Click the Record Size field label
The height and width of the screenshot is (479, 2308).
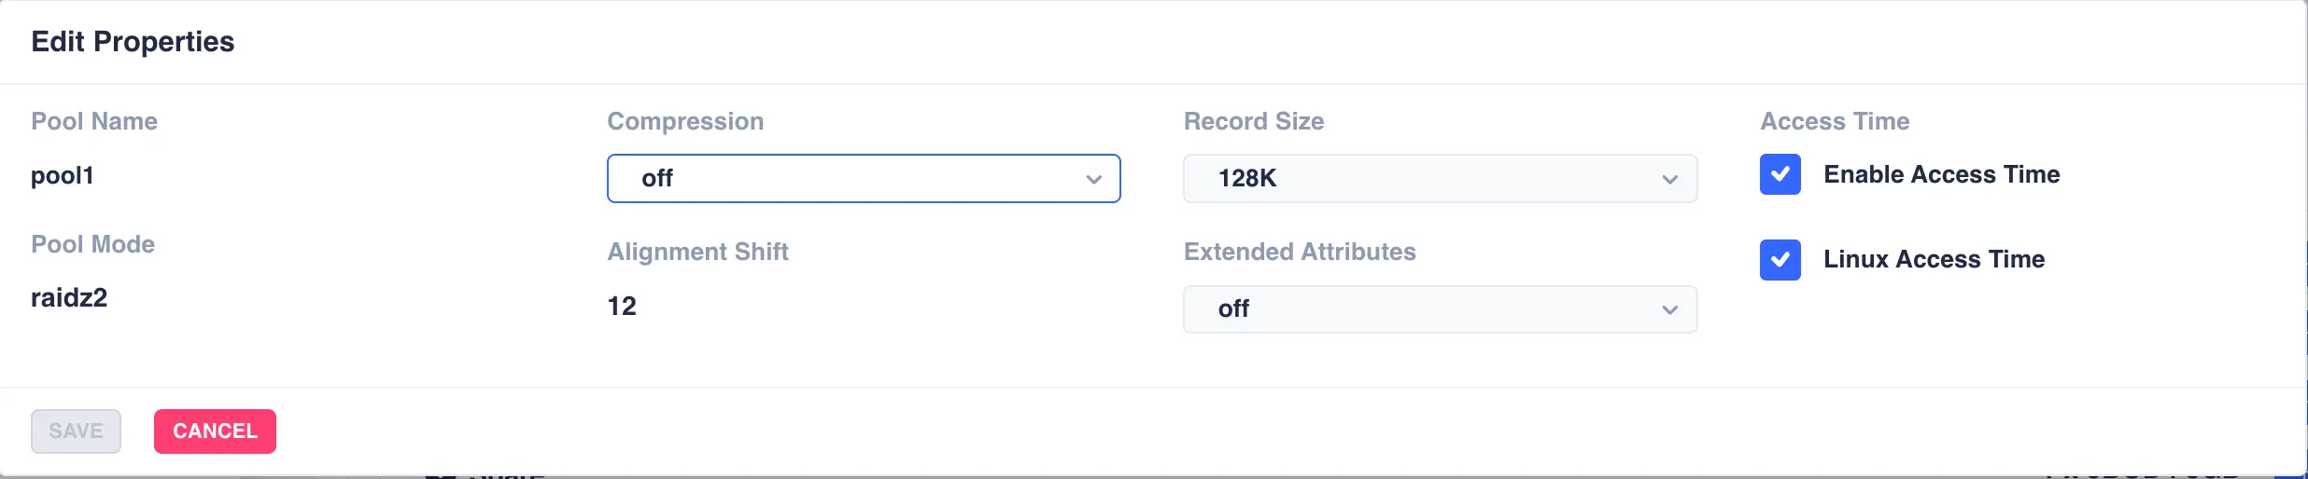1253,121
